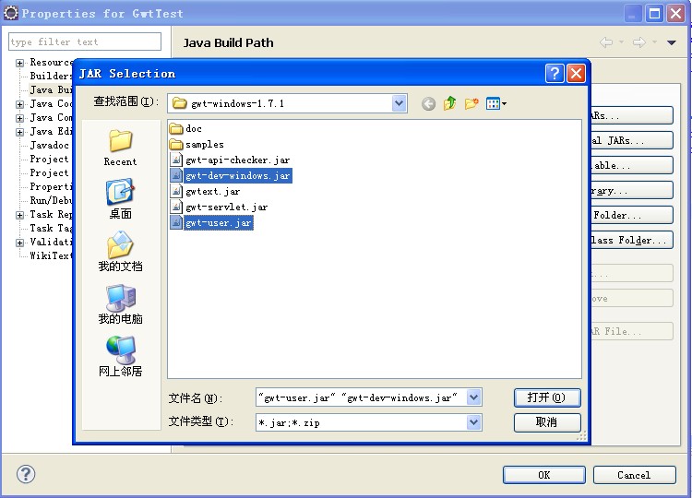Expand the Java Compiler node
Image resolution: width=692 pixels, height=498 pixels.
[19, 118]
